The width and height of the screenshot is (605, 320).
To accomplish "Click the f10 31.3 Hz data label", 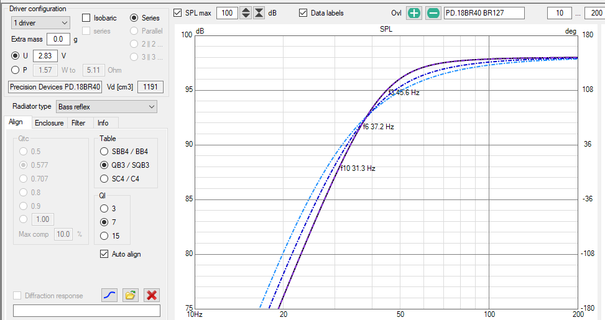I will (358, 168).
